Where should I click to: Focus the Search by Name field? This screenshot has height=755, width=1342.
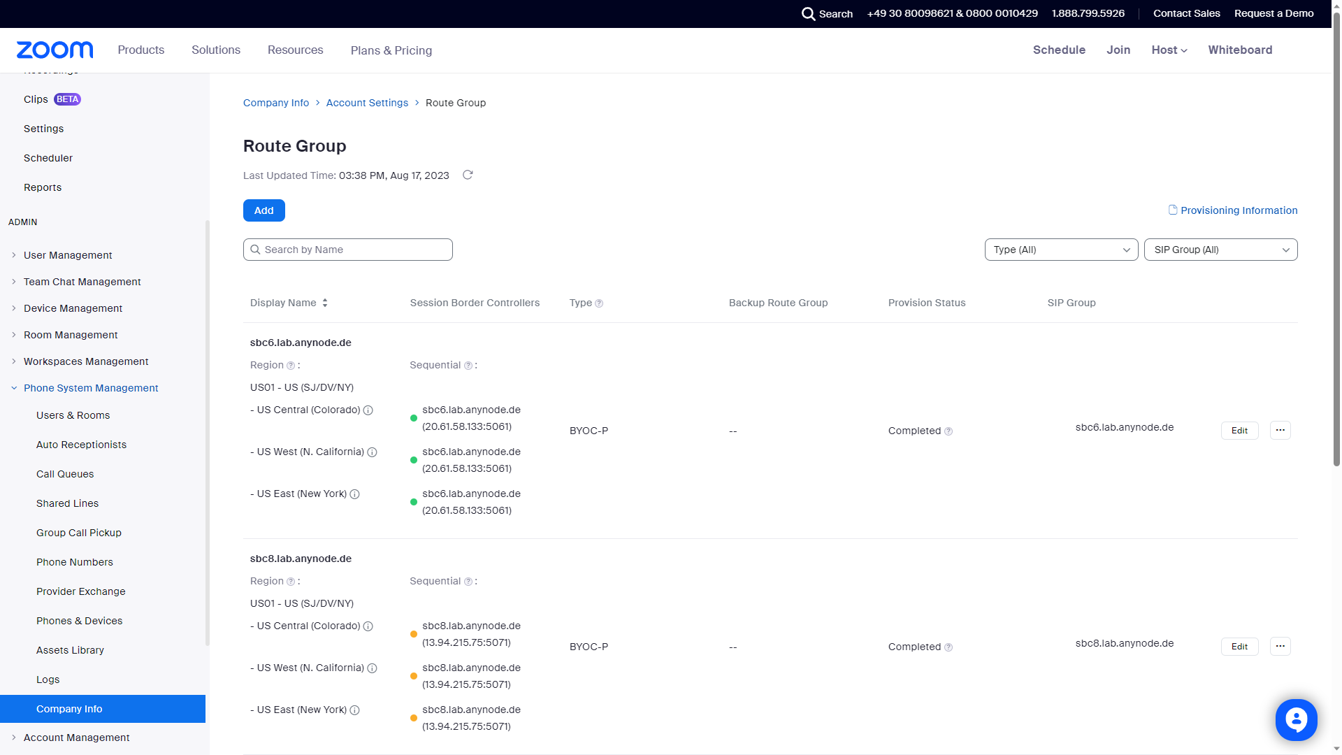point(348,250)
